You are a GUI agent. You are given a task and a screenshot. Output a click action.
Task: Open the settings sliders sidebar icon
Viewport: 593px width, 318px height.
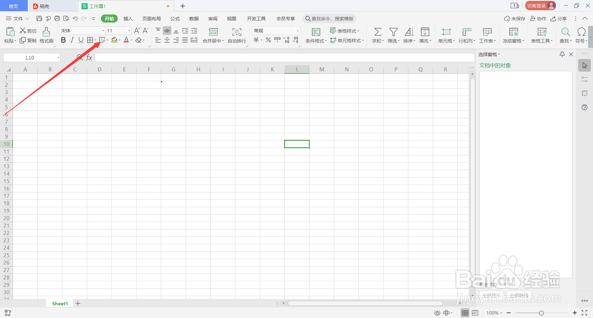click(x=584, y=79)
